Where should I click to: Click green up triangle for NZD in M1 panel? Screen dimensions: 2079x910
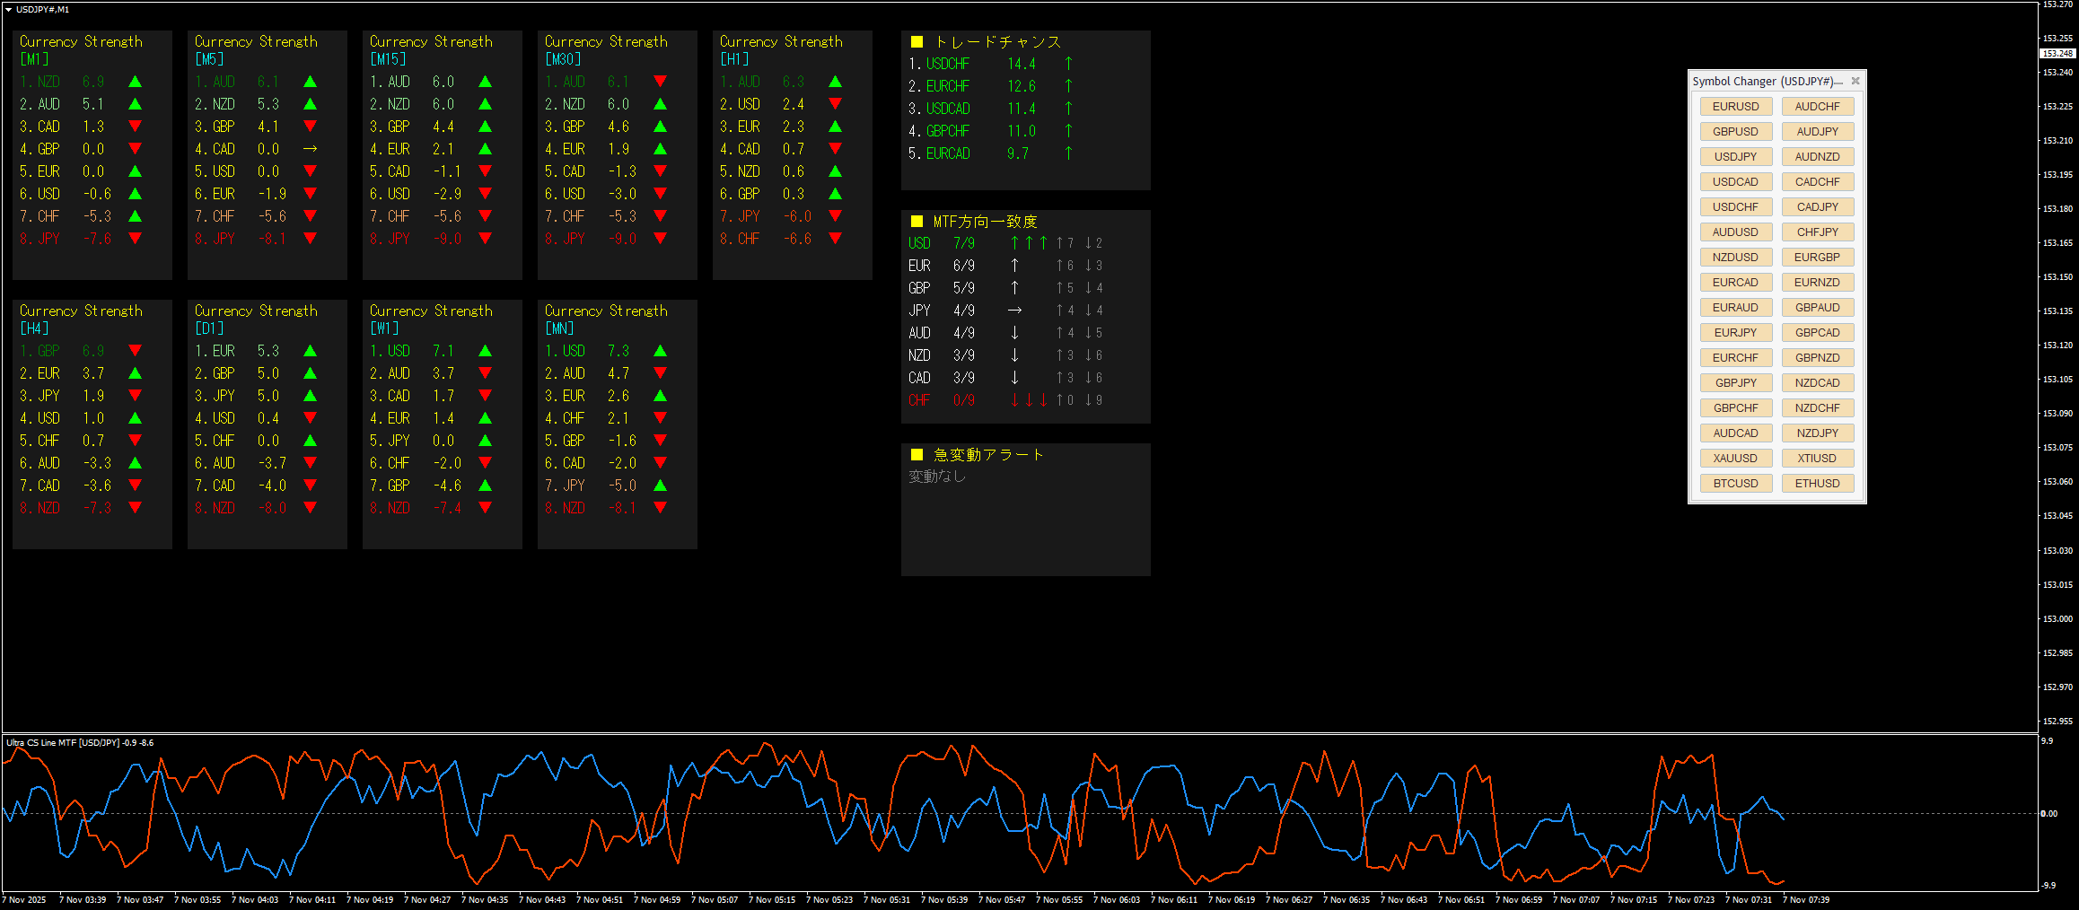pos(136,82)
